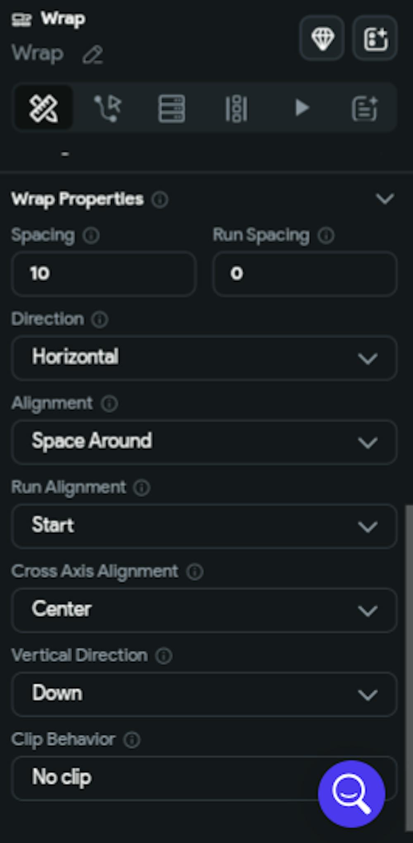
Task: Click the Cross Axis Alignment info icon
Action: [x=194, y=572]
